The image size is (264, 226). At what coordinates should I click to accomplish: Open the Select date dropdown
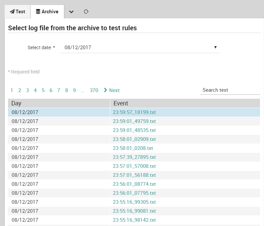[x=140, y=48]
